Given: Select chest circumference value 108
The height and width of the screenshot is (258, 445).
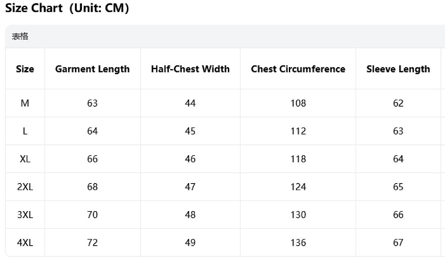Looking at the screenshot, I should (x=298, y=103).
